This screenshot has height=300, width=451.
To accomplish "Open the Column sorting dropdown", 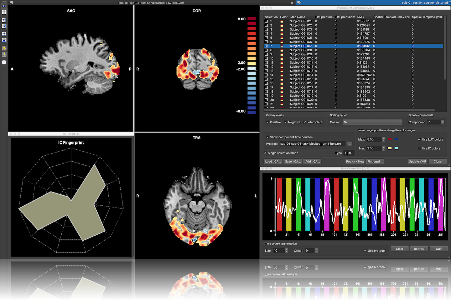I will 372,122.
